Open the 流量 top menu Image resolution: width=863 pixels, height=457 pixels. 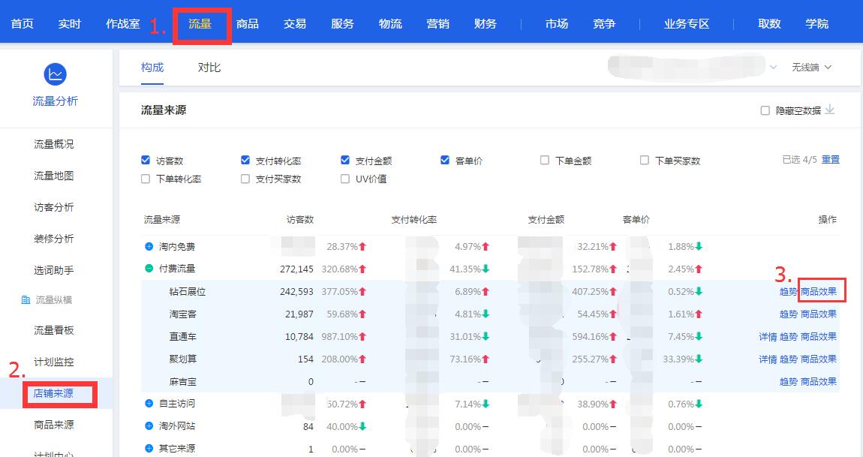click(200, 24)
